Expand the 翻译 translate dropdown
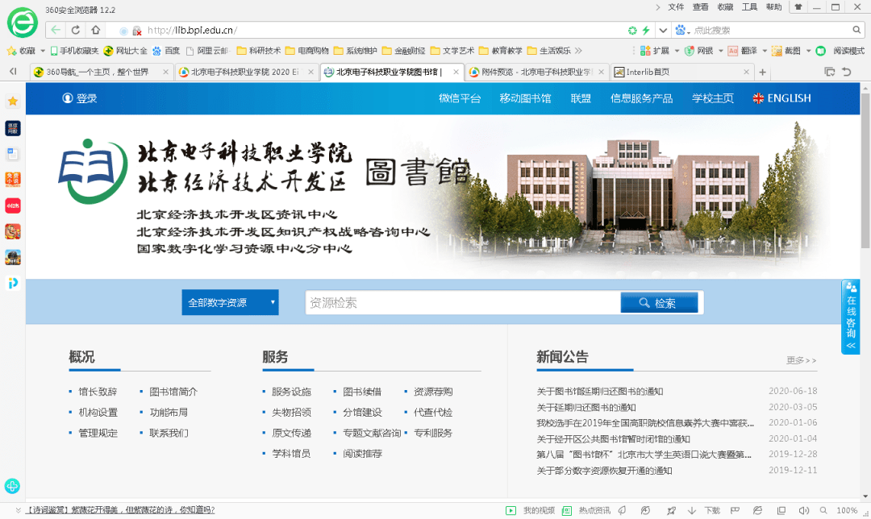 pos(765,51)
